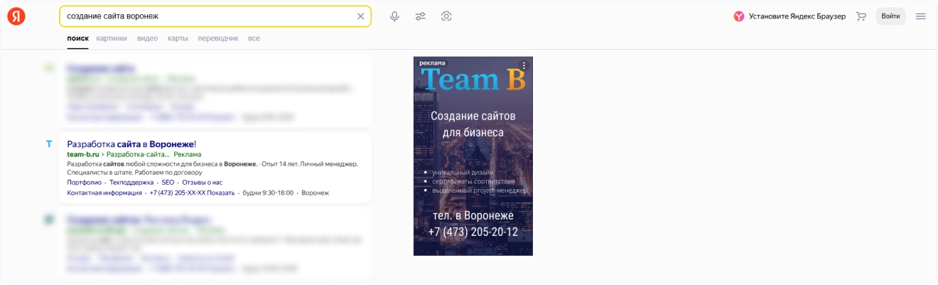This screenshot has height=285, width=938.
Task: Click the Разработка-сайта breadcrumb link
Action: 138,154
